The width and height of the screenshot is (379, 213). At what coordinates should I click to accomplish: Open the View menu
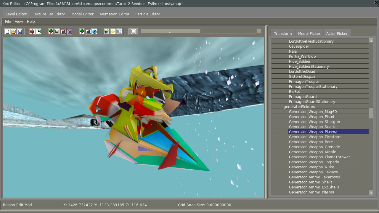click(x=19, y=22)
